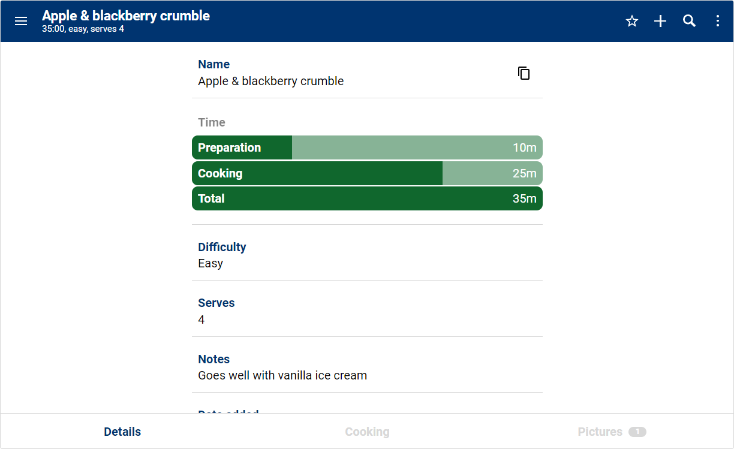Open the Pictures tab
The width and height of the screenshot is (734, 449).
(x=600, y=432)
